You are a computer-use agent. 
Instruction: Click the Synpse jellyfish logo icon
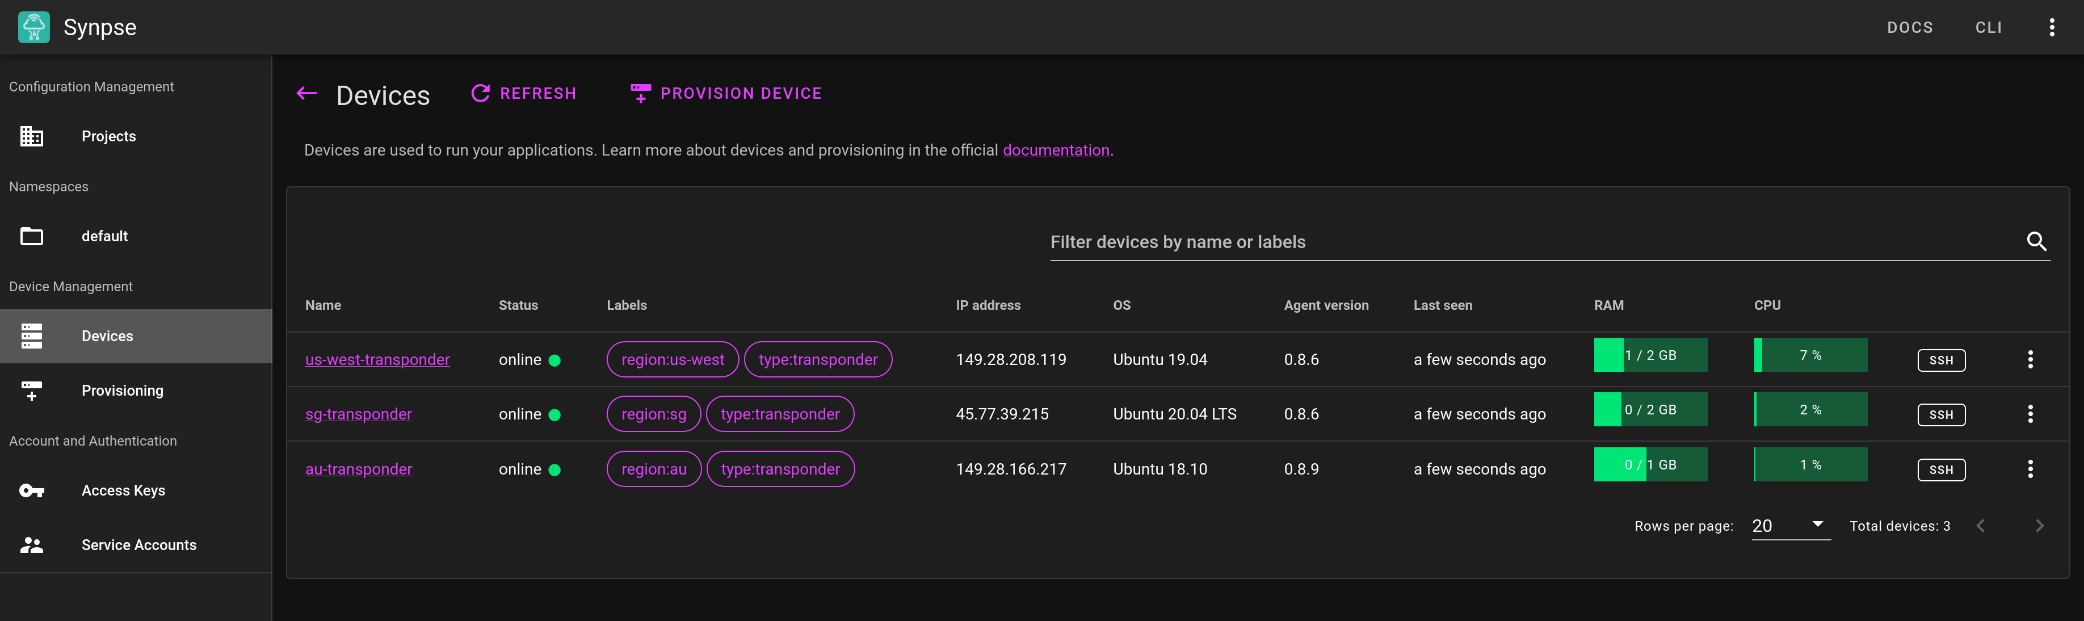(x=33, y=27)
